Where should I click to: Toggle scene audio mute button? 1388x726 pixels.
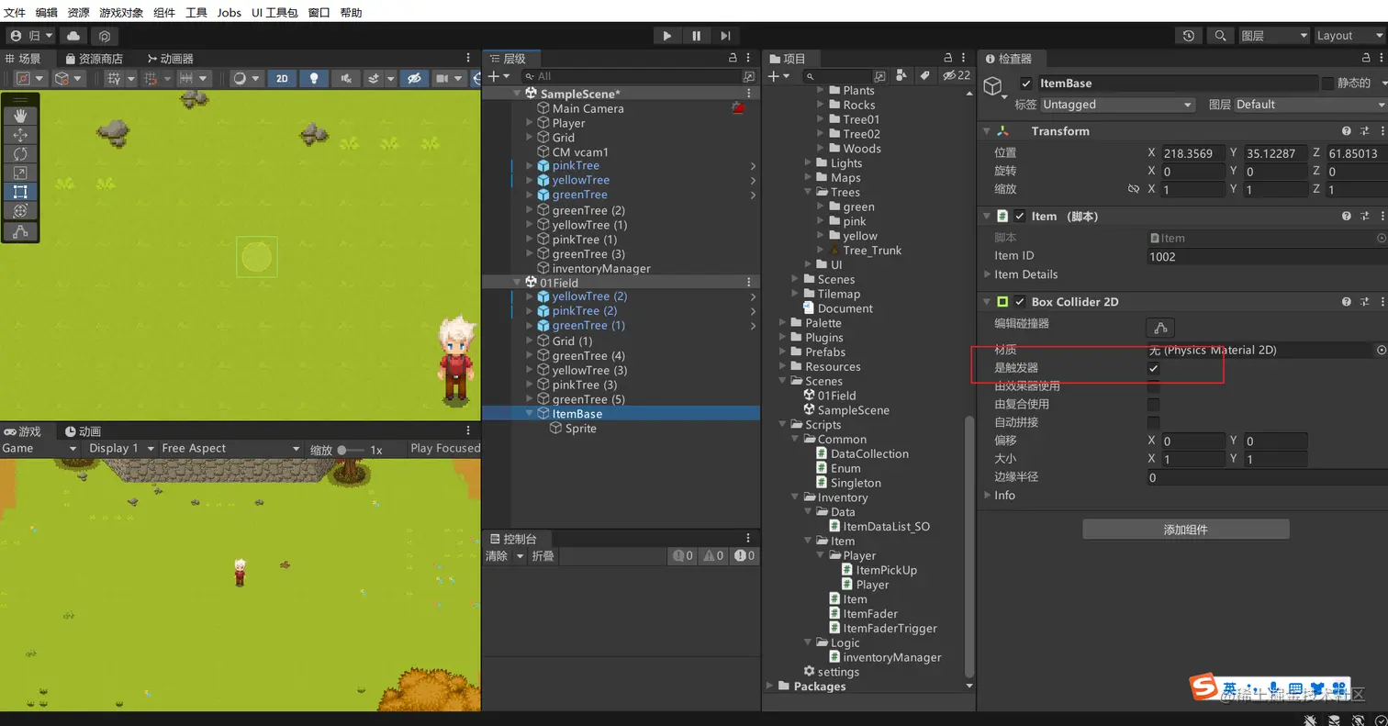pyautogui.click(x=344, y=78)
